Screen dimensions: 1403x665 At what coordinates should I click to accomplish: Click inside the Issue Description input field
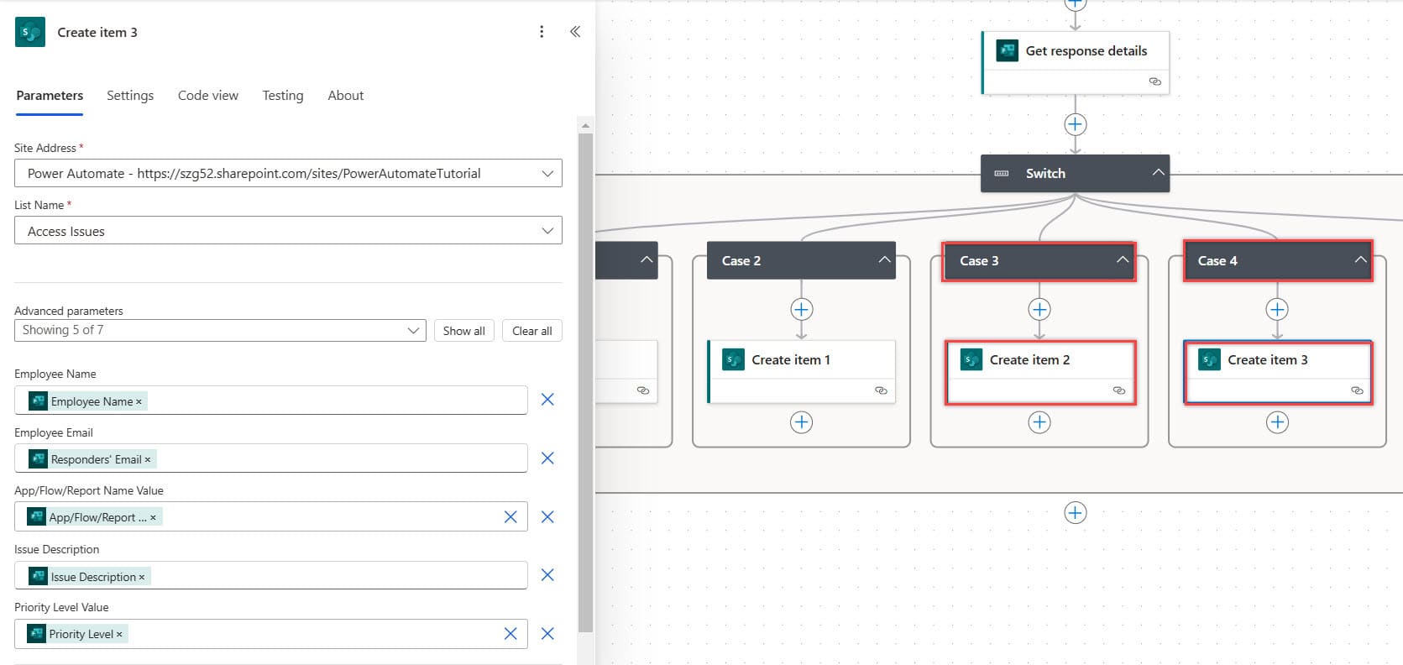point(270,576)
